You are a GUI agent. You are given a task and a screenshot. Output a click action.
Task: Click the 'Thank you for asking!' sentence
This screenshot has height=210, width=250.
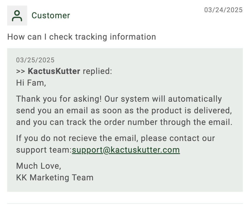pos(59,99)
